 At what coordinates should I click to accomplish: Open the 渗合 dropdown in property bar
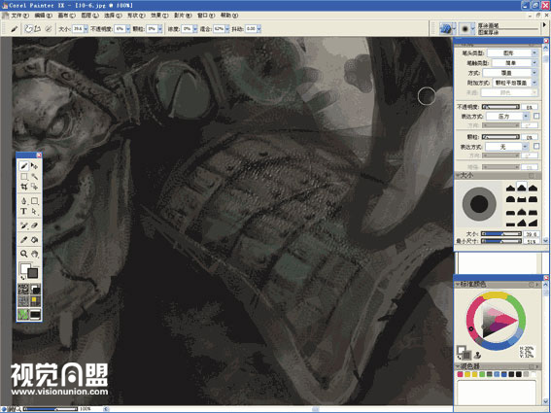point(227,29)
